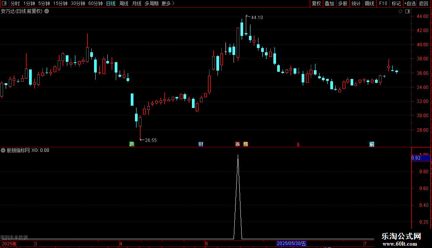Click the diamond icon above chart
The height and width of the screenshot is (248, 432).
pyautogui.click(x=401, y=11)
